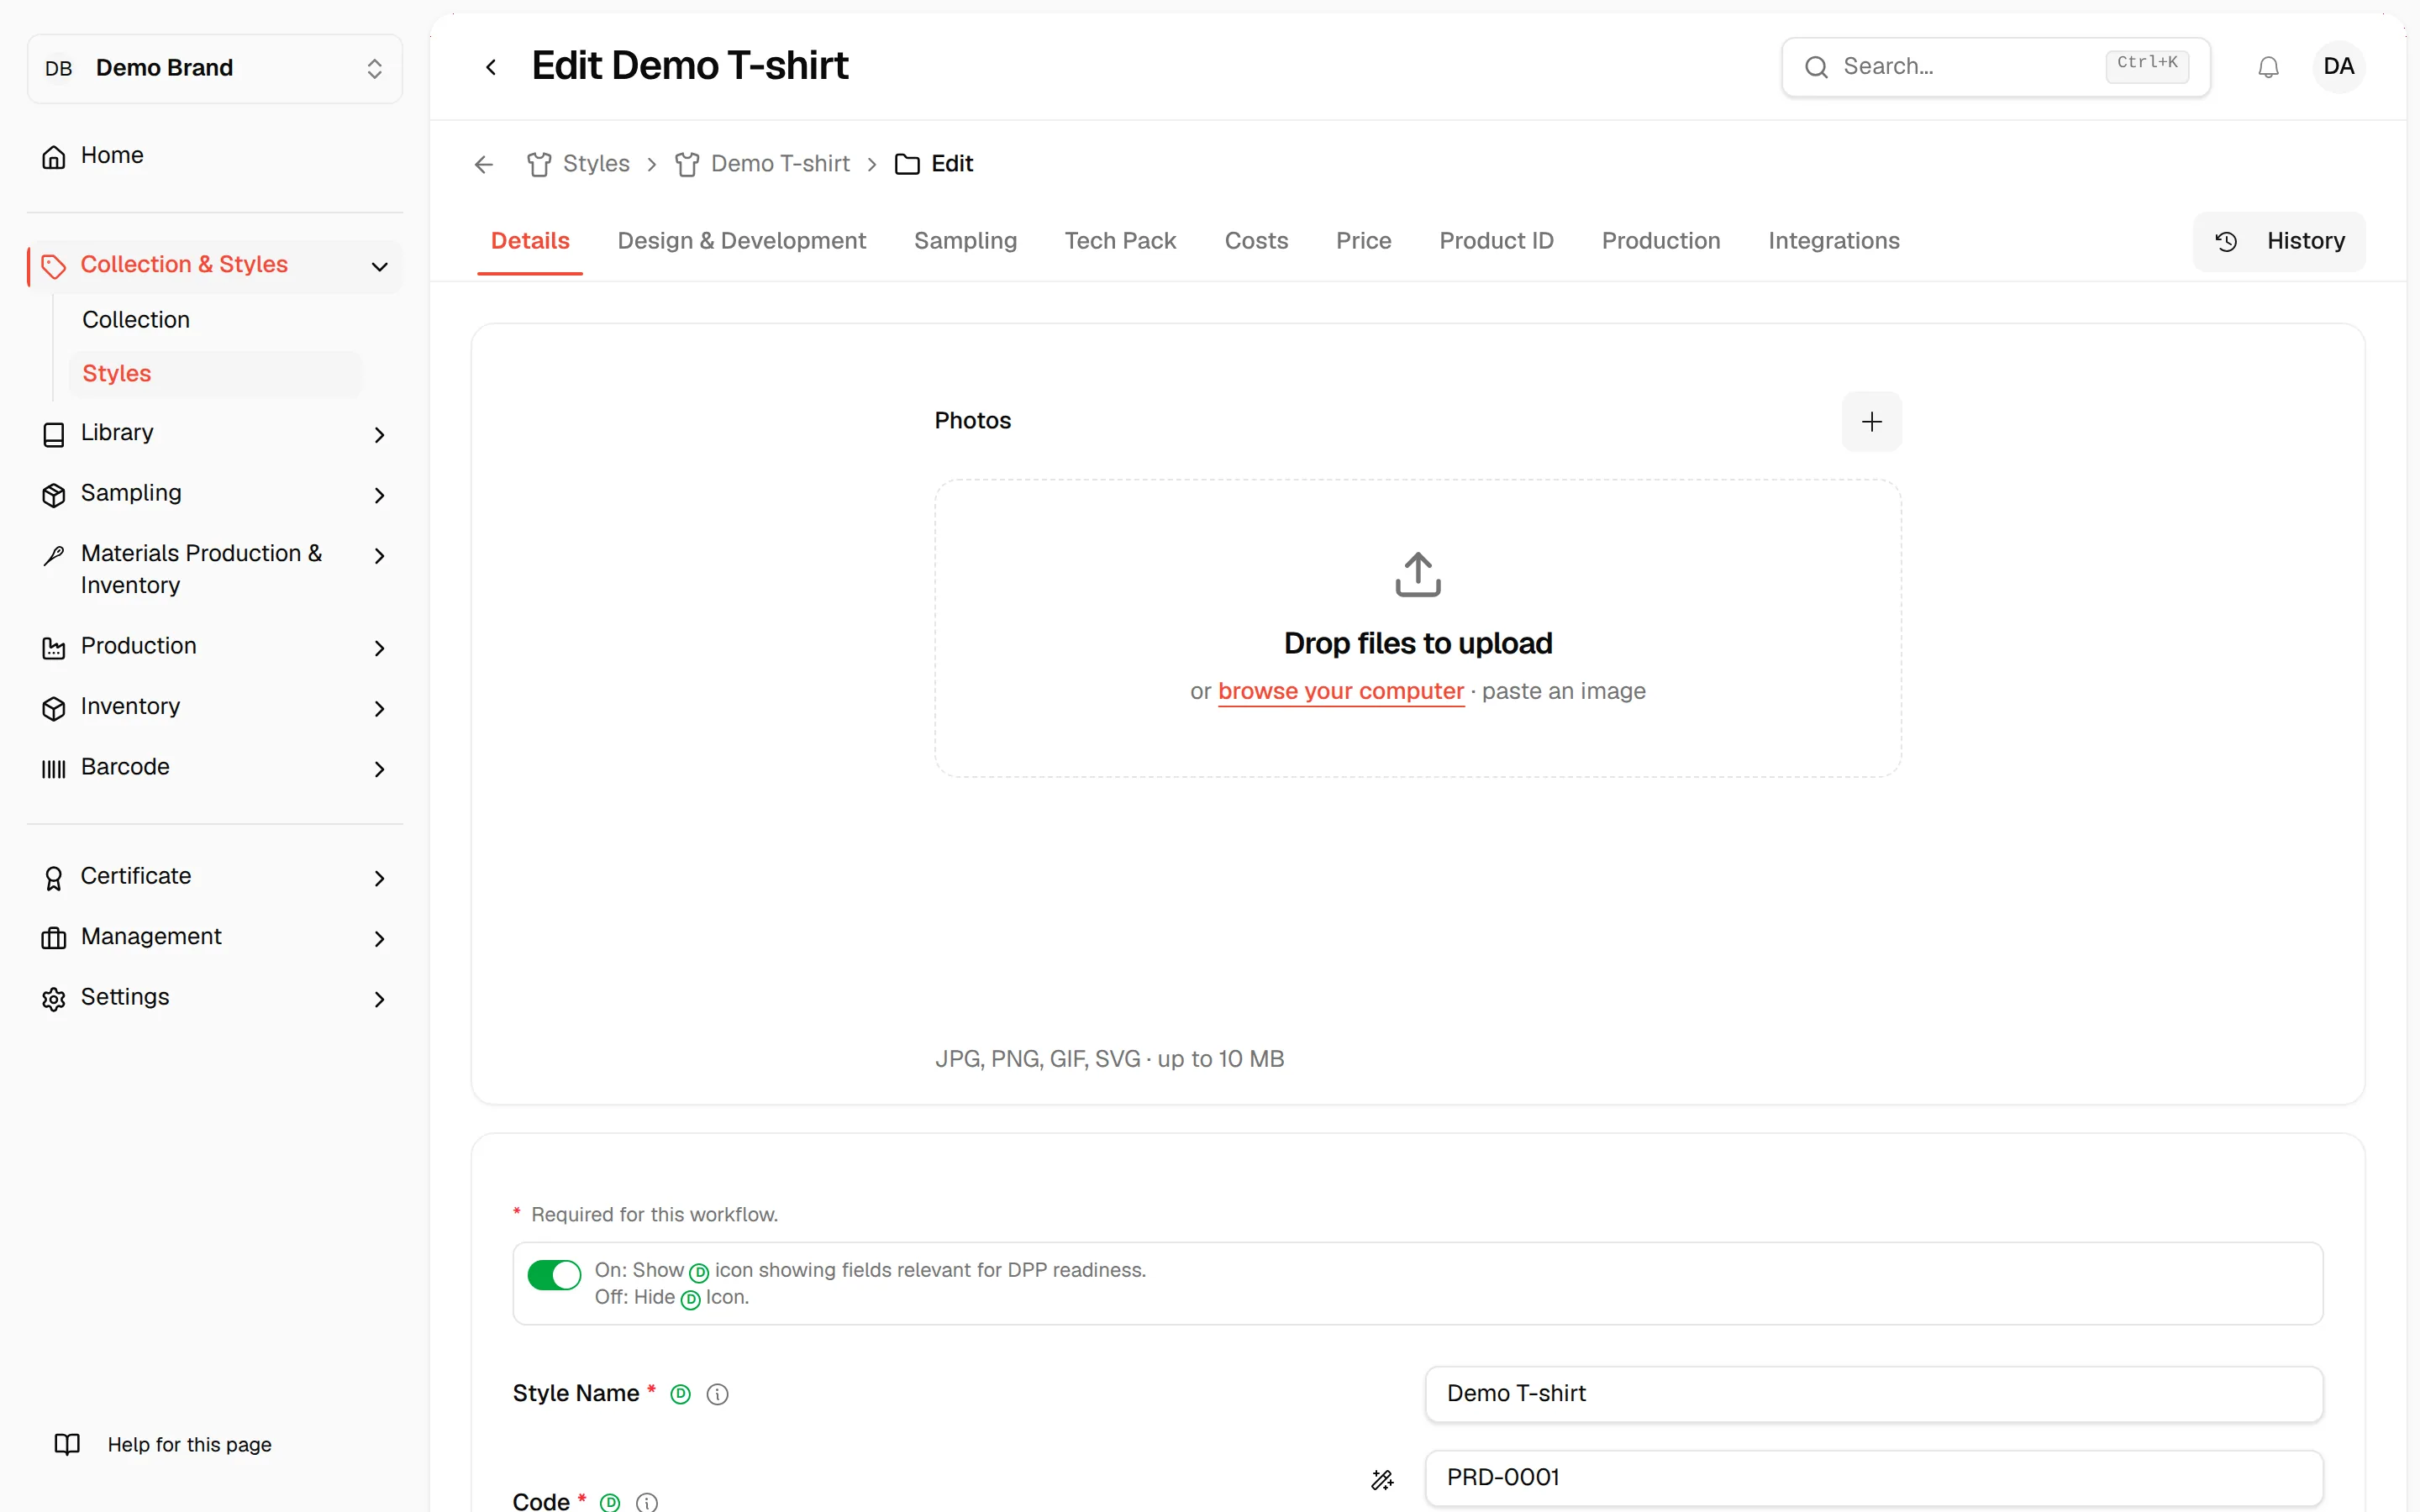Click the search magnifier icon

(x=1816, y=67)
